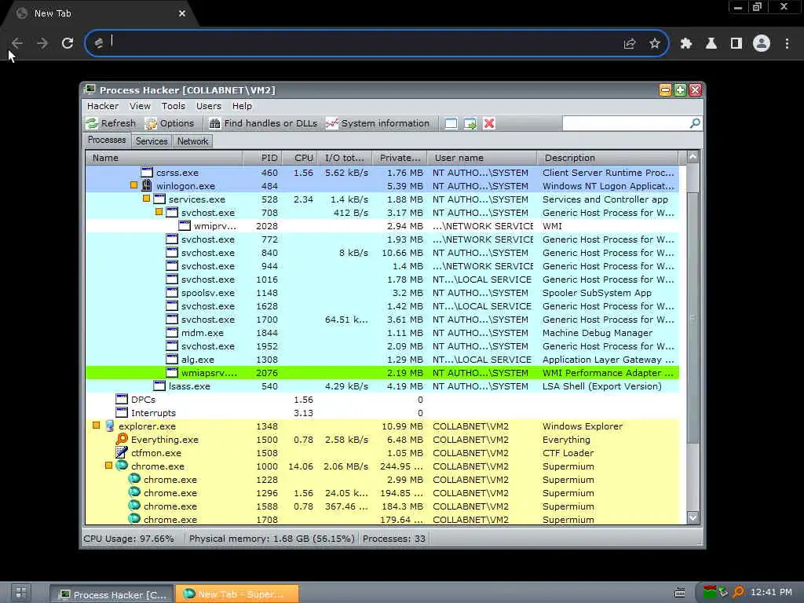Click the keyboard tray icon
804x603 pixels.
pyautogui.click(x=679, y=593)
